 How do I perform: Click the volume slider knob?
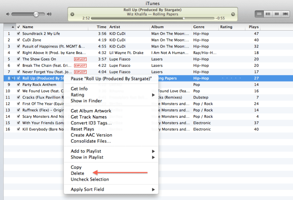pyautogui.click(x=36, y=14)
